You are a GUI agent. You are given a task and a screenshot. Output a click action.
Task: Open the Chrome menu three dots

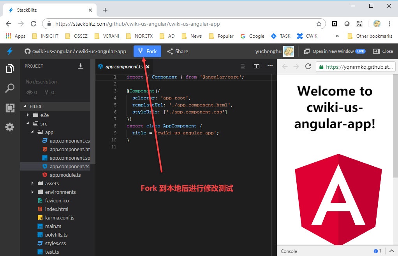(x=389, y=24)
